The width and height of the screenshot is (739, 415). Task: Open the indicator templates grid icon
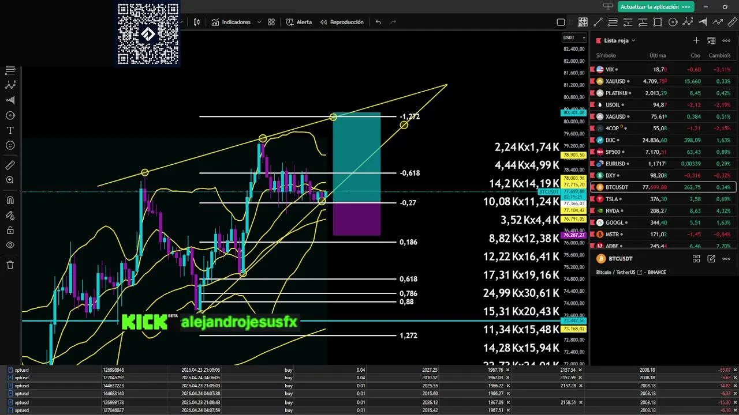click(271, 22)
